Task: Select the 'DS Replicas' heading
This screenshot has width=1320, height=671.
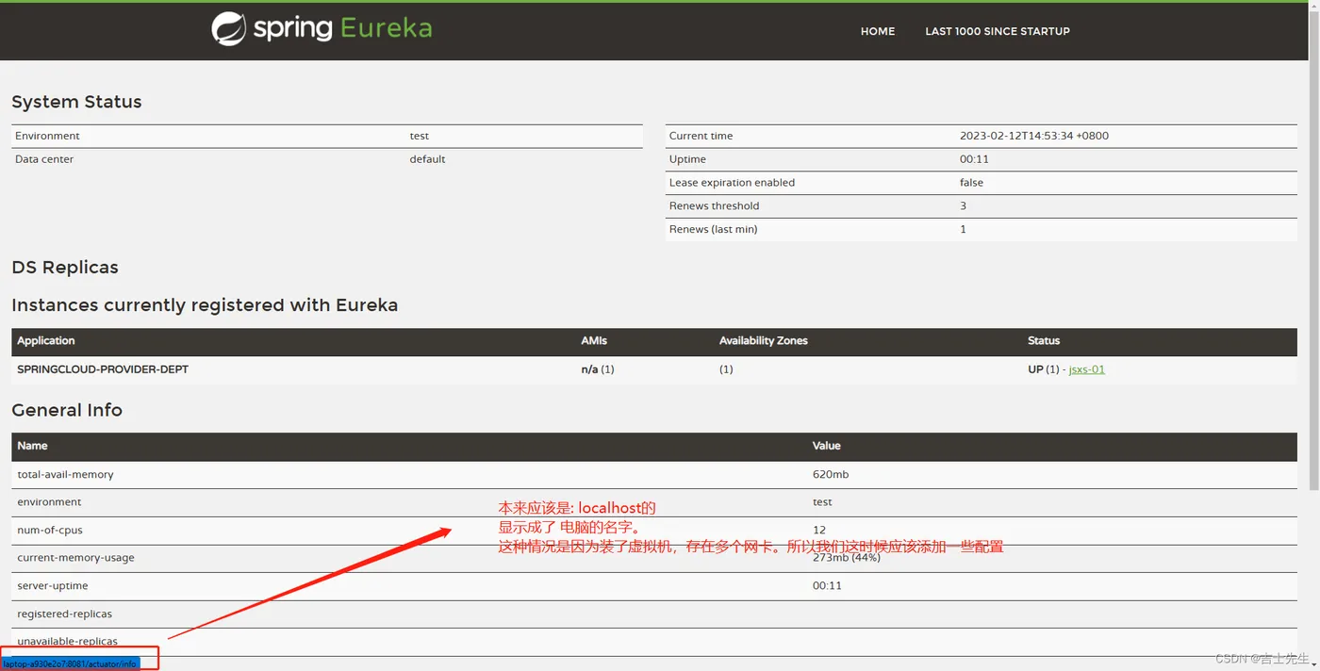Action: point(65,268)
